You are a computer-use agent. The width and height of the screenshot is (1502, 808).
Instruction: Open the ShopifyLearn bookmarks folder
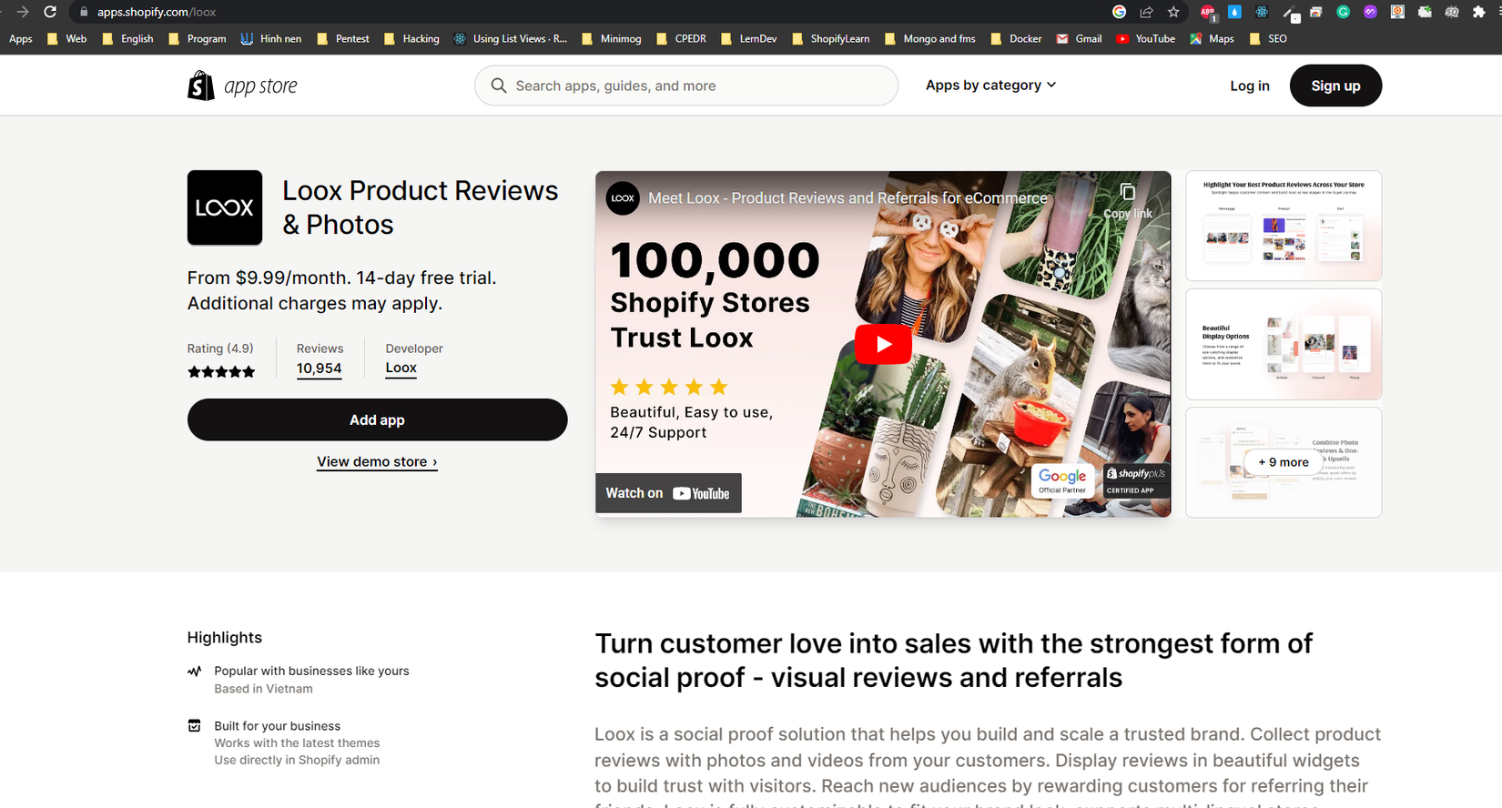[831, 39]
